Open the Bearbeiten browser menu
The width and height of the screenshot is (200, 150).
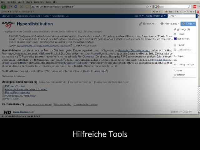coord(12,2)
